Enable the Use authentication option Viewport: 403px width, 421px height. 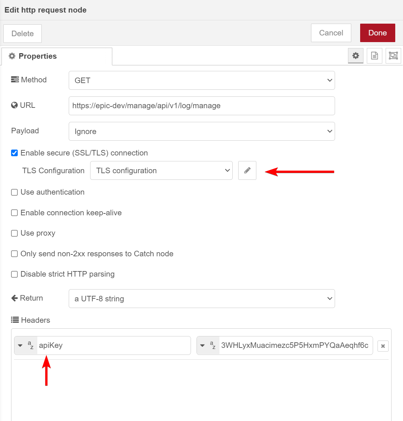coord(14,192)
